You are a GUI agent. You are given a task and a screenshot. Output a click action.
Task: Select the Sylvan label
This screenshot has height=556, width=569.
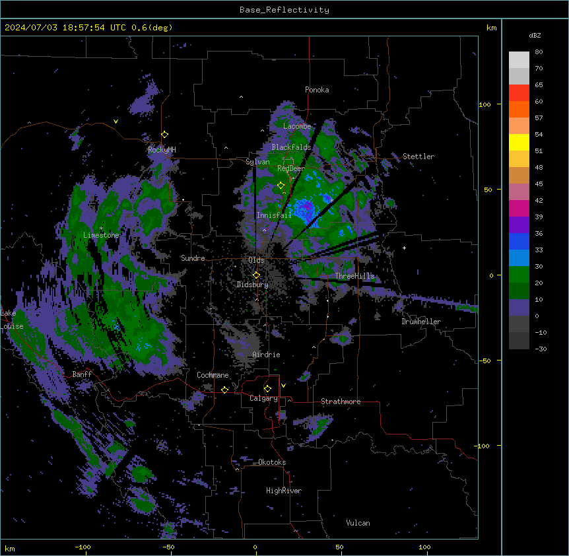point(257,162)
